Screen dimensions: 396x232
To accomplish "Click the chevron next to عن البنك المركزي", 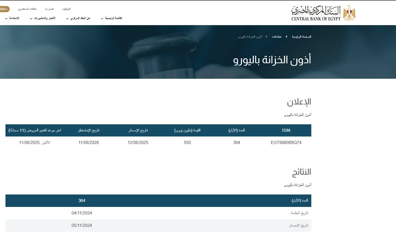I will [68, 19].
